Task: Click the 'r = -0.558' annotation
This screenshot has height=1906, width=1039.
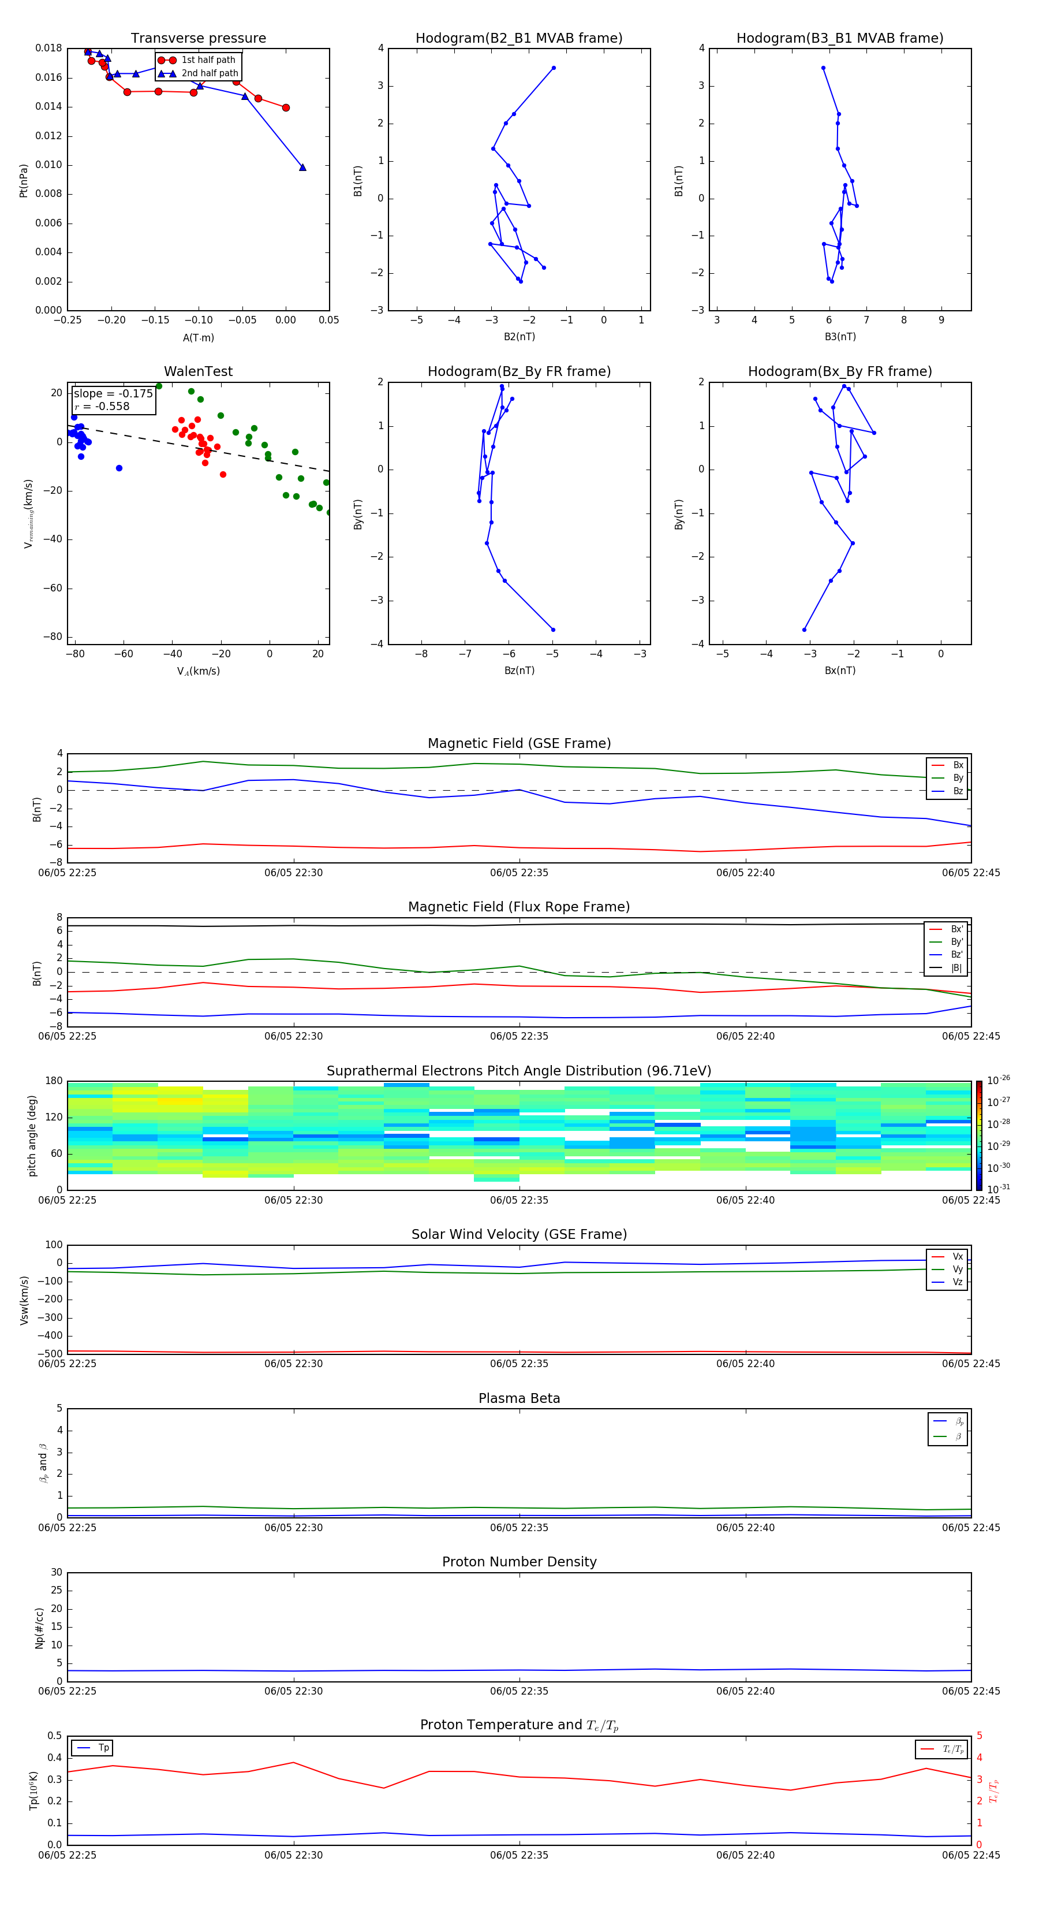Action: [102, 406]
